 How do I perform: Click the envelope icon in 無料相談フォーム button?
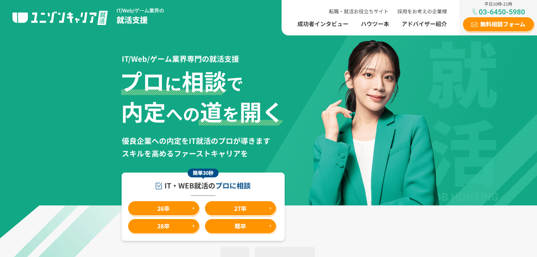(474, 25)
